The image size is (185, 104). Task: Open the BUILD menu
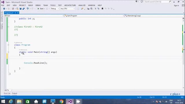click(x=31, y=5)
